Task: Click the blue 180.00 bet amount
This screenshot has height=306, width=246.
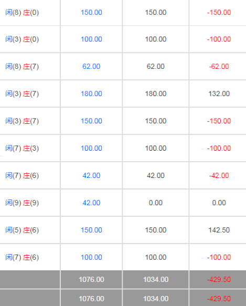Action: (91, 93)
